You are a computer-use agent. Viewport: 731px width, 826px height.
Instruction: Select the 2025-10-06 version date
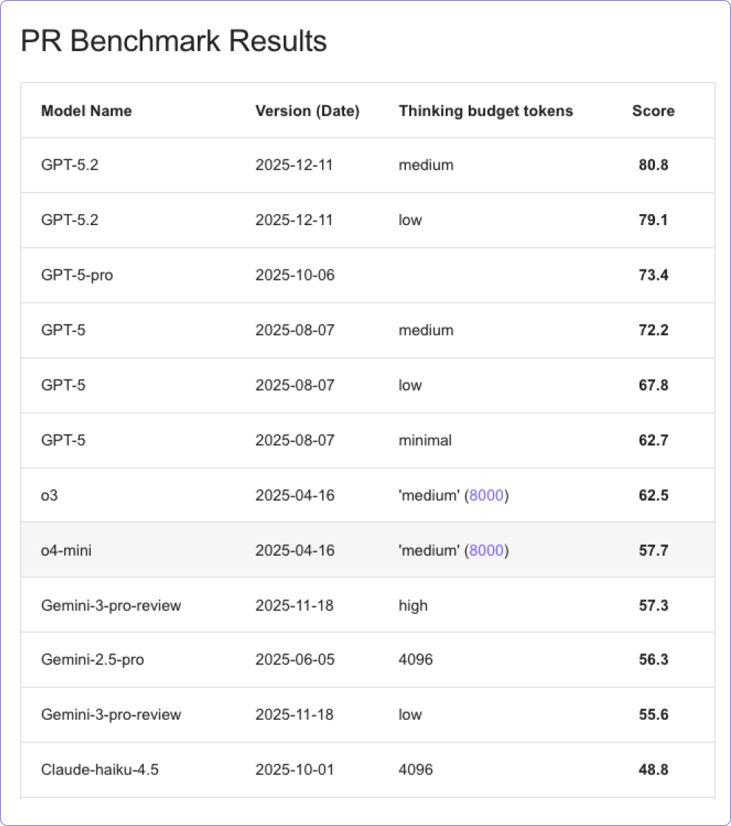tap(295, 275)
